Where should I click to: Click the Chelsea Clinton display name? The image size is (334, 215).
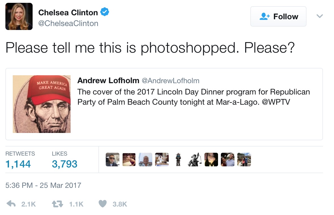click(68, 12)
